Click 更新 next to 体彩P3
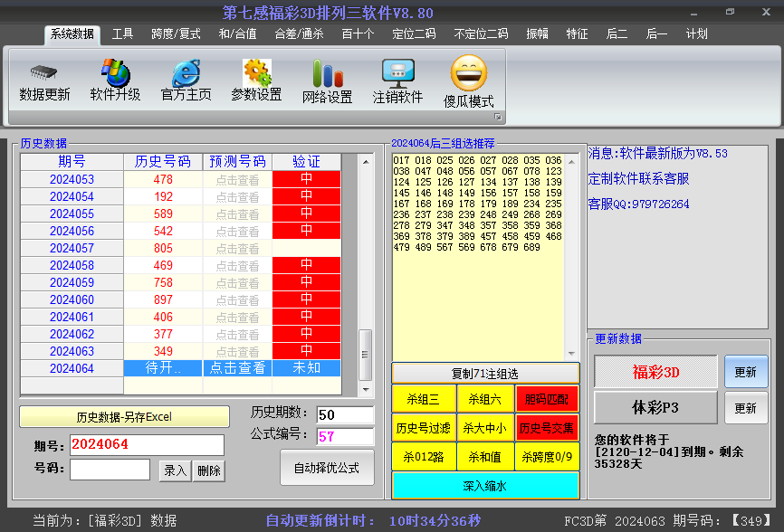Screen dimensions: 784x532 point(745,408)
